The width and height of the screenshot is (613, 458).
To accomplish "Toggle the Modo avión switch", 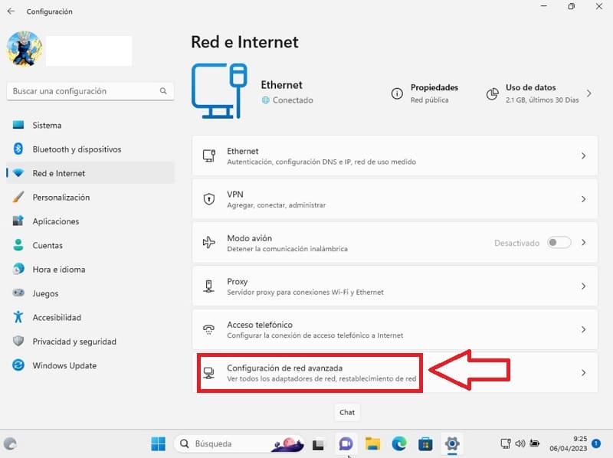I will (x=559, y=243).
